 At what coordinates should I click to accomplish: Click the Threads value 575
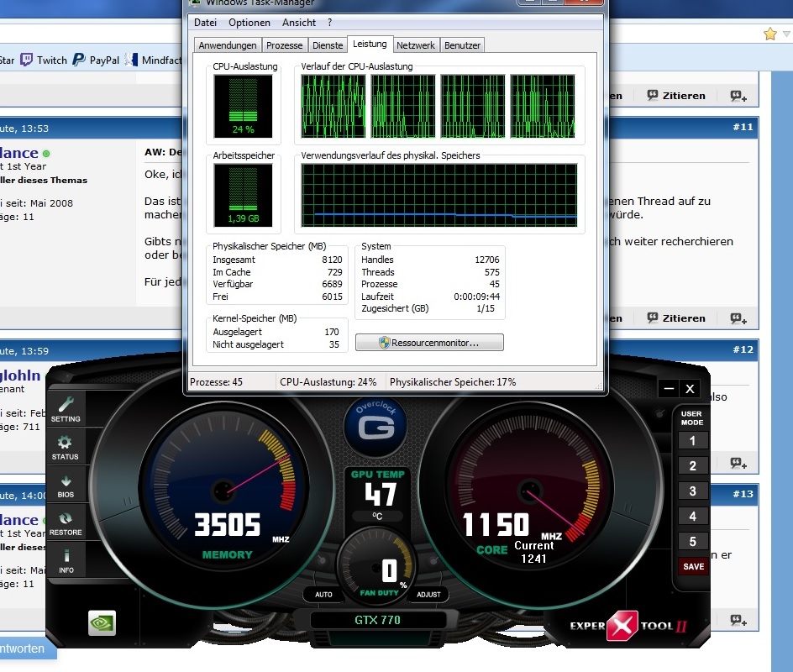[x=491, y=272]
